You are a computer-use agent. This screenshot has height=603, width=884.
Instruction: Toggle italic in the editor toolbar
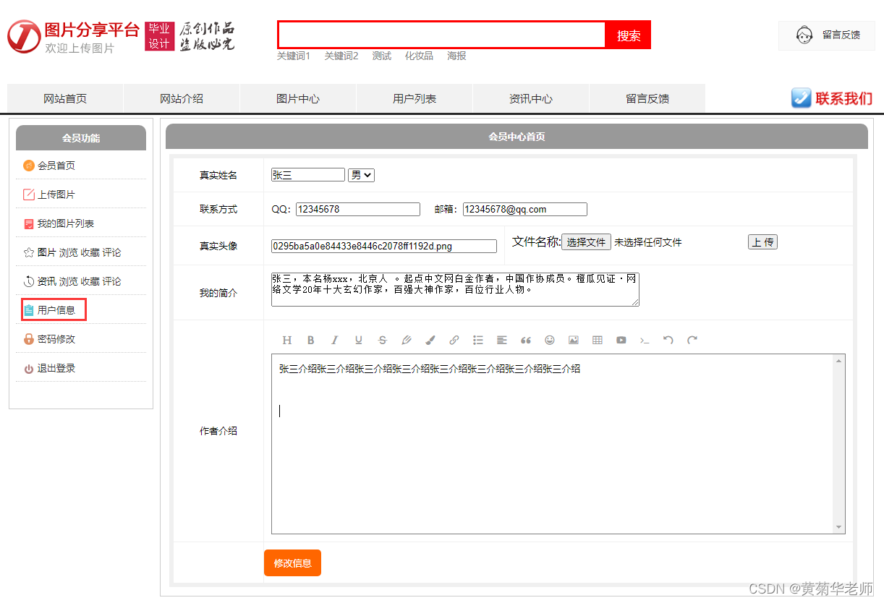[x=335, y=340]
